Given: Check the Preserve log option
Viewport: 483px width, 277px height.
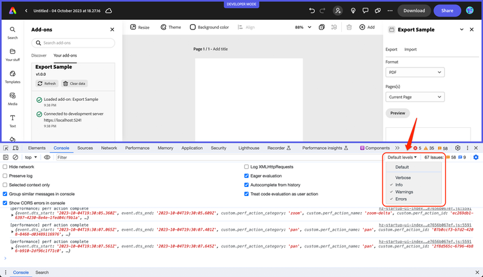Looking at the screenshot, I should click(5, 175).
